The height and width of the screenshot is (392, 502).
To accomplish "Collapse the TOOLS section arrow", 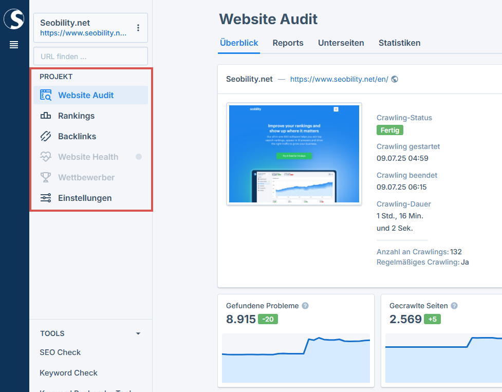I will (138, 333).
